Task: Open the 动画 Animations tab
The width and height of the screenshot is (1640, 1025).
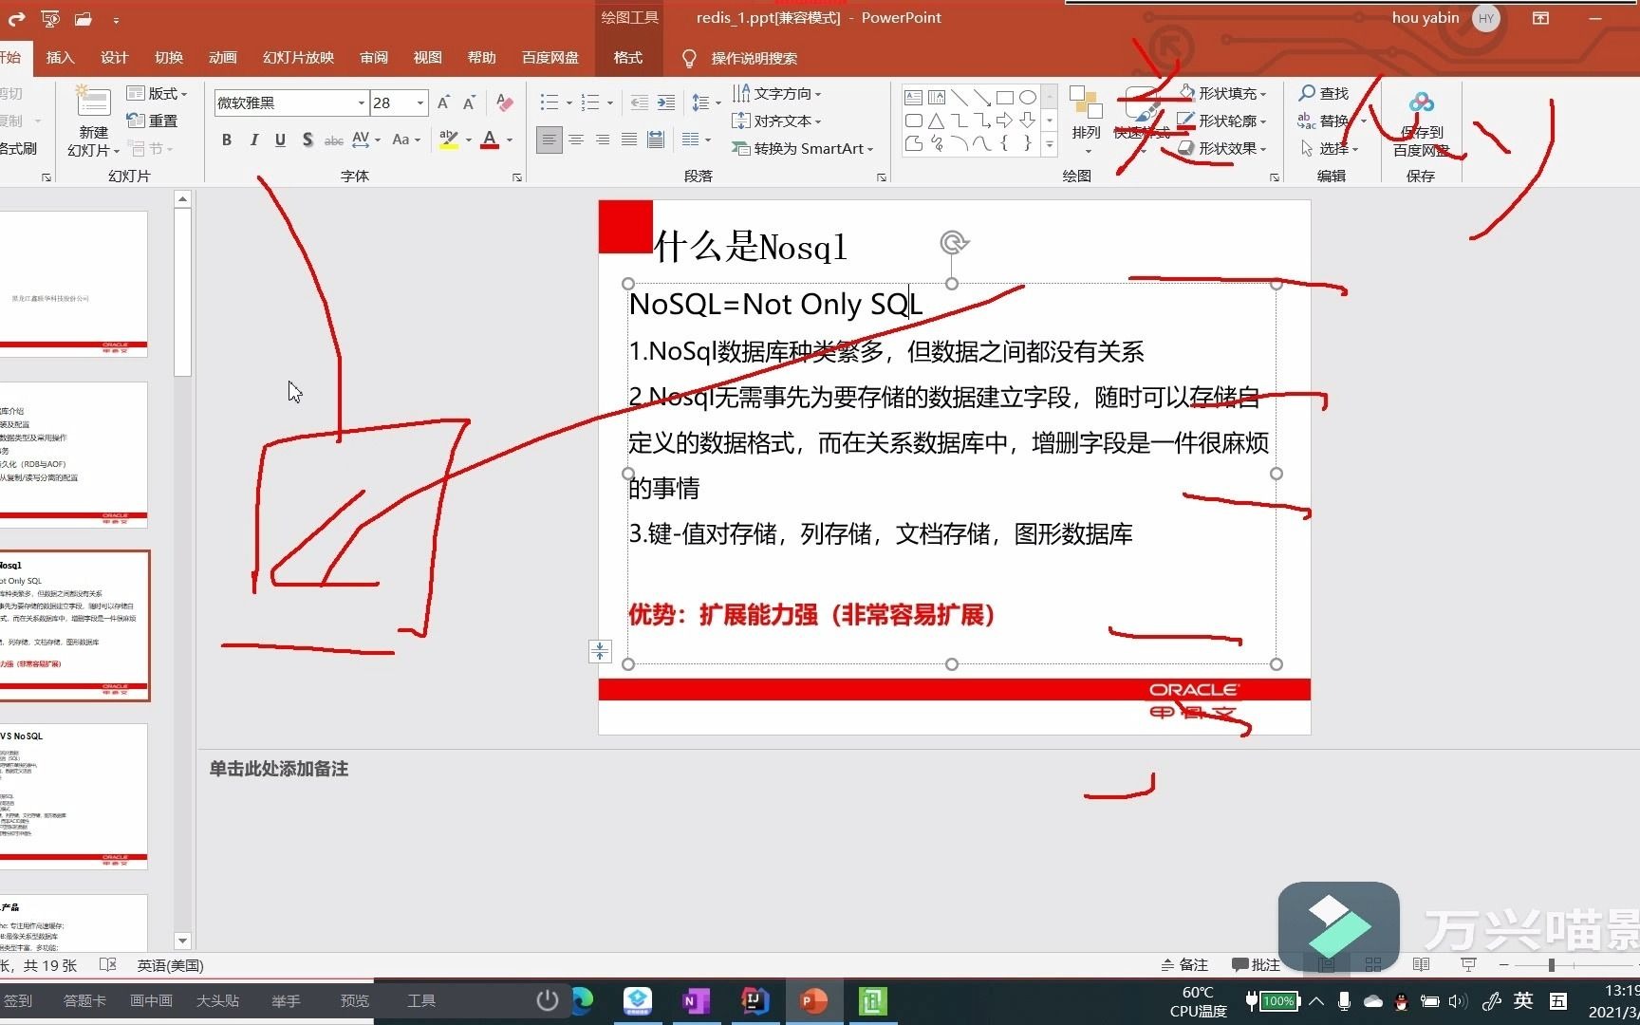Action: pyautogui.click(x=222, y=58)
